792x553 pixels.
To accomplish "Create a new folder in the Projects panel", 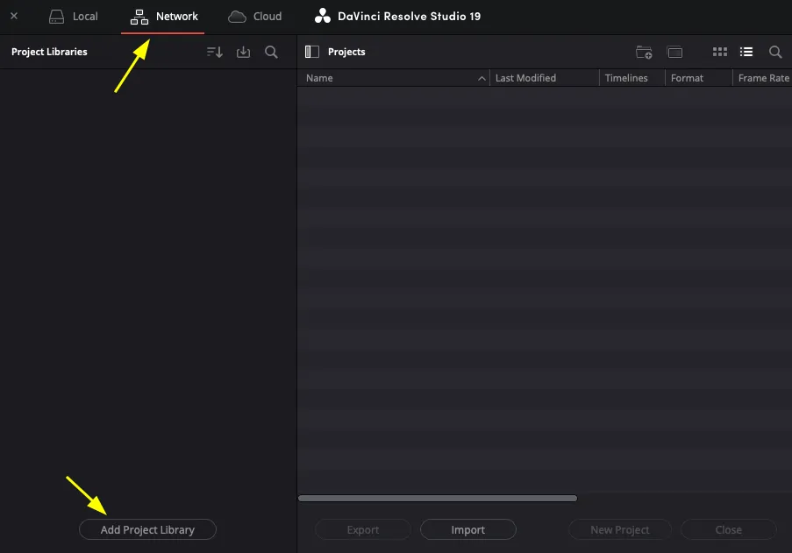I will click(644, 52).
